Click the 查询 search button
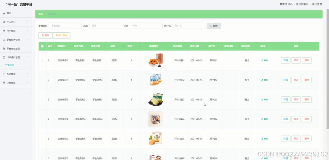329x160 pixels. click(214, 26)
